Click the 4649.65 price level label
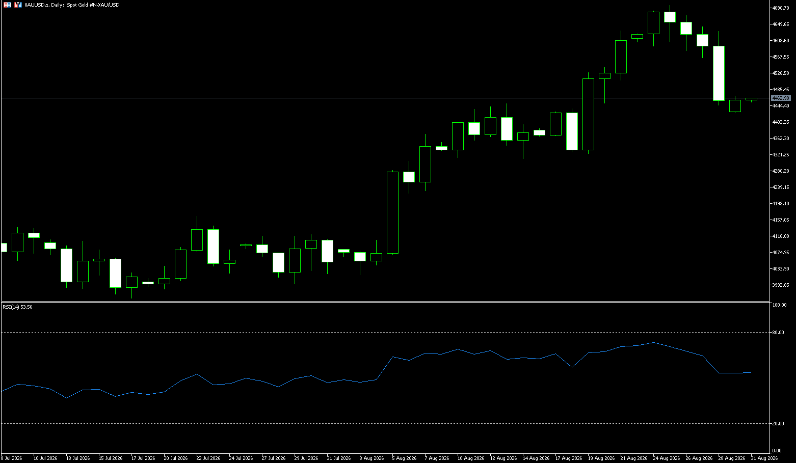 coord(781,24)
